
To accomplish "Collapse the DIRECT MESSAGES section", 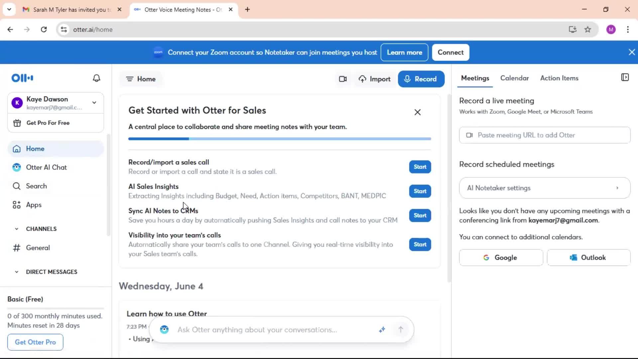I will [x=17, y=272].
